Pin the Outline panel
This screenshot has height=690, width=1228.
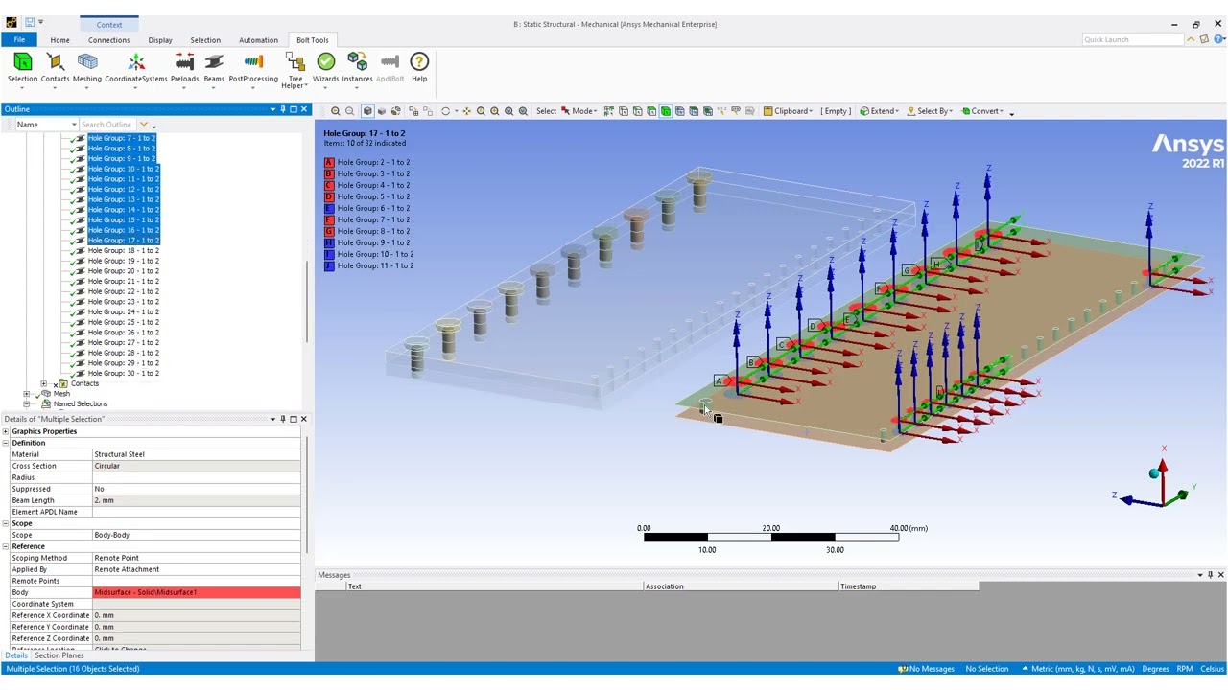pos(283,109)
